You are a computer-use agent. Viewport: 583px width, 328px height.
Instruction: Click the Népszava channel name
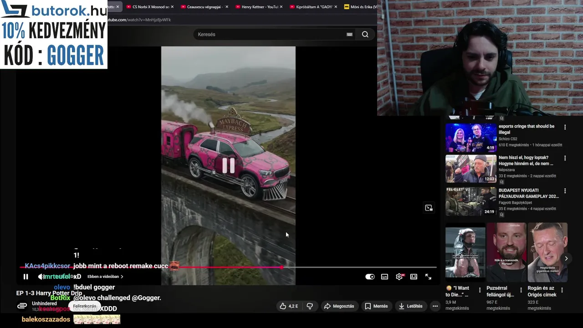tap(507, 170)
